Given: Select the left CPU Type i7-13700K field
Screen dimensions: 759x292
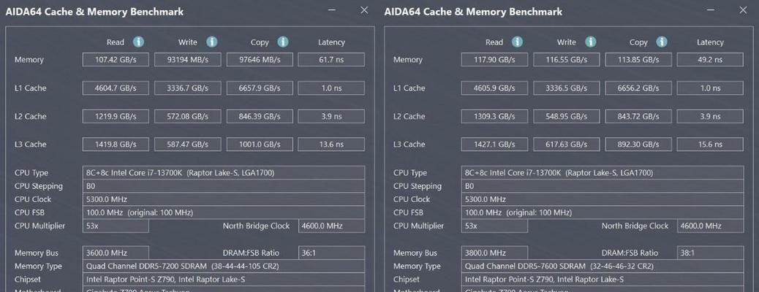Looking at the screenshot, I should click(224, 172).
